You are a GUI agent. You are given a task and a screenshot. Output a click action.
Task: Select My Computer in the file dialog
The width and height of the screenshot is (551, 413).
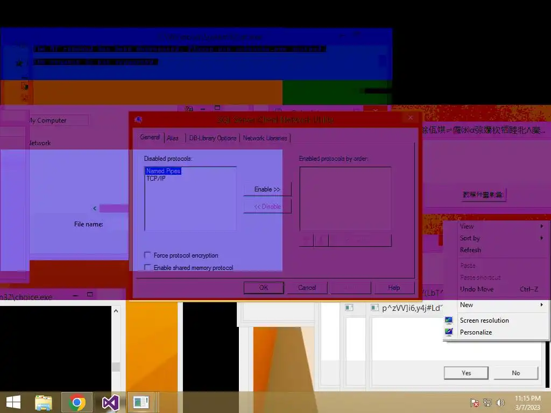pos(48,120)
